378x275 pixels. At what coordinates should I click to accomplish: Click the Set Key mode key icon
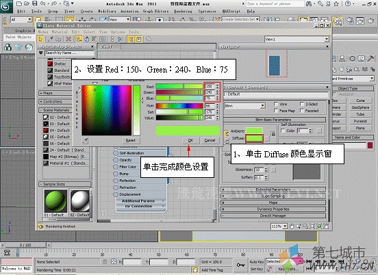click(240, 265)
